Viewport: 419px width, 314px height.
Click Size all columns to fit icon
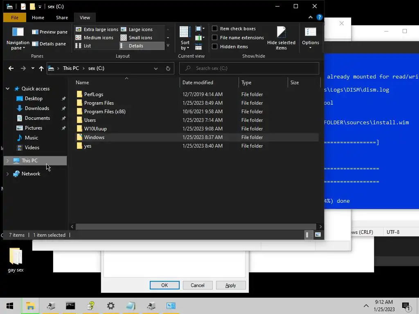198,47
